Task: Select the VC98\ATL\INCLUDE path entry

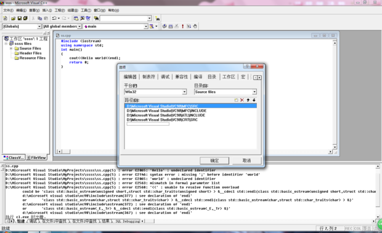Action: 166,115
